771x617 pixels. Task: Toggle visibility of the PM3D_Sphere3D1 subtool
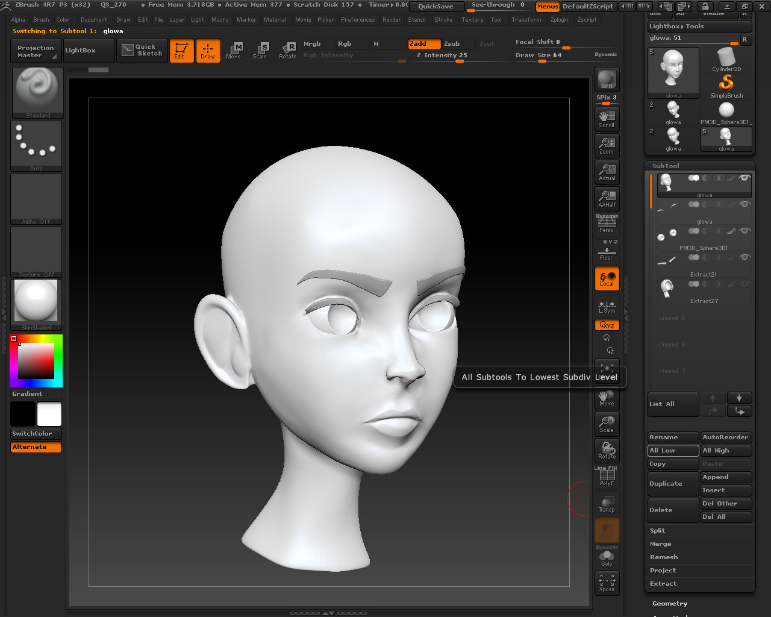tap(745, 230)
